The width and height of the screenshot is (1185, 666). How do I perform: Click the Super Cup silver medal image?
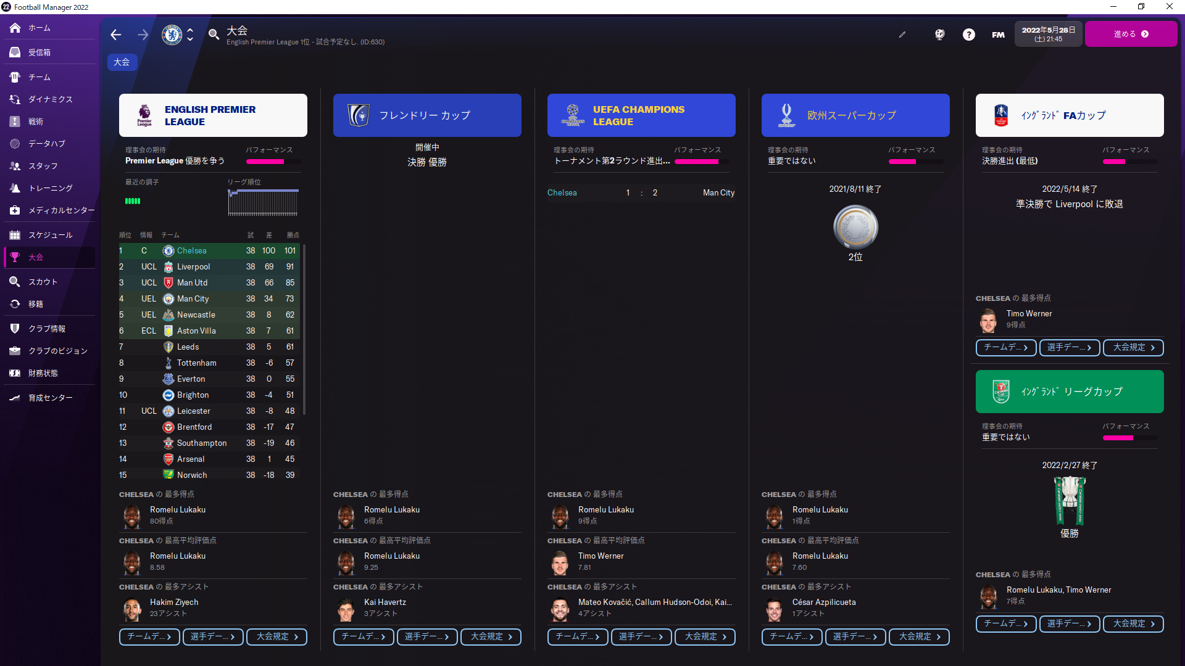(x=855, y=227)
